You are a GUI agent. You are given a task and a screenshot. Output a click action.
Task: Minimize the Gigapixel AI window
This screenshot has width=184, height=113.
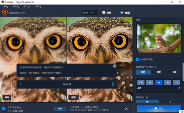coord(165,2)
